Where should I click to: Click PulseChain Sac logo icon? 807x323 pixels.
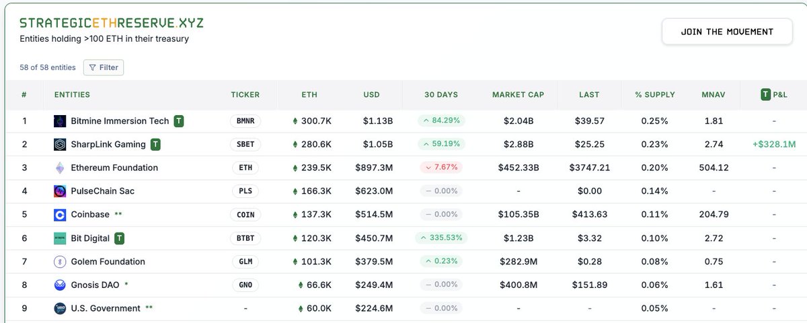click(59, 191)
